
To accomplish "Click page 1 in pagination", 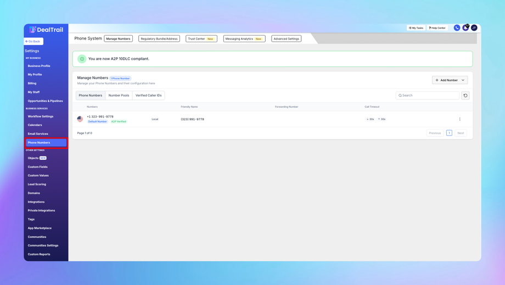I will (449, 133).
